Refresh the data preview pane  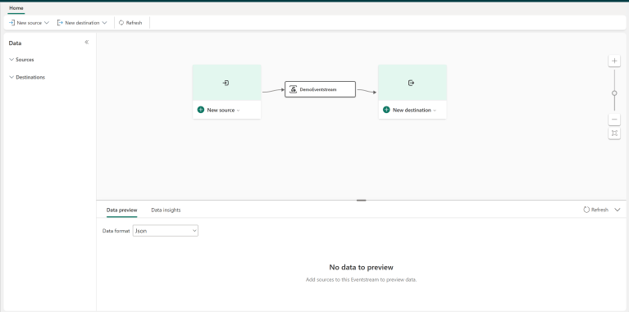595,210
